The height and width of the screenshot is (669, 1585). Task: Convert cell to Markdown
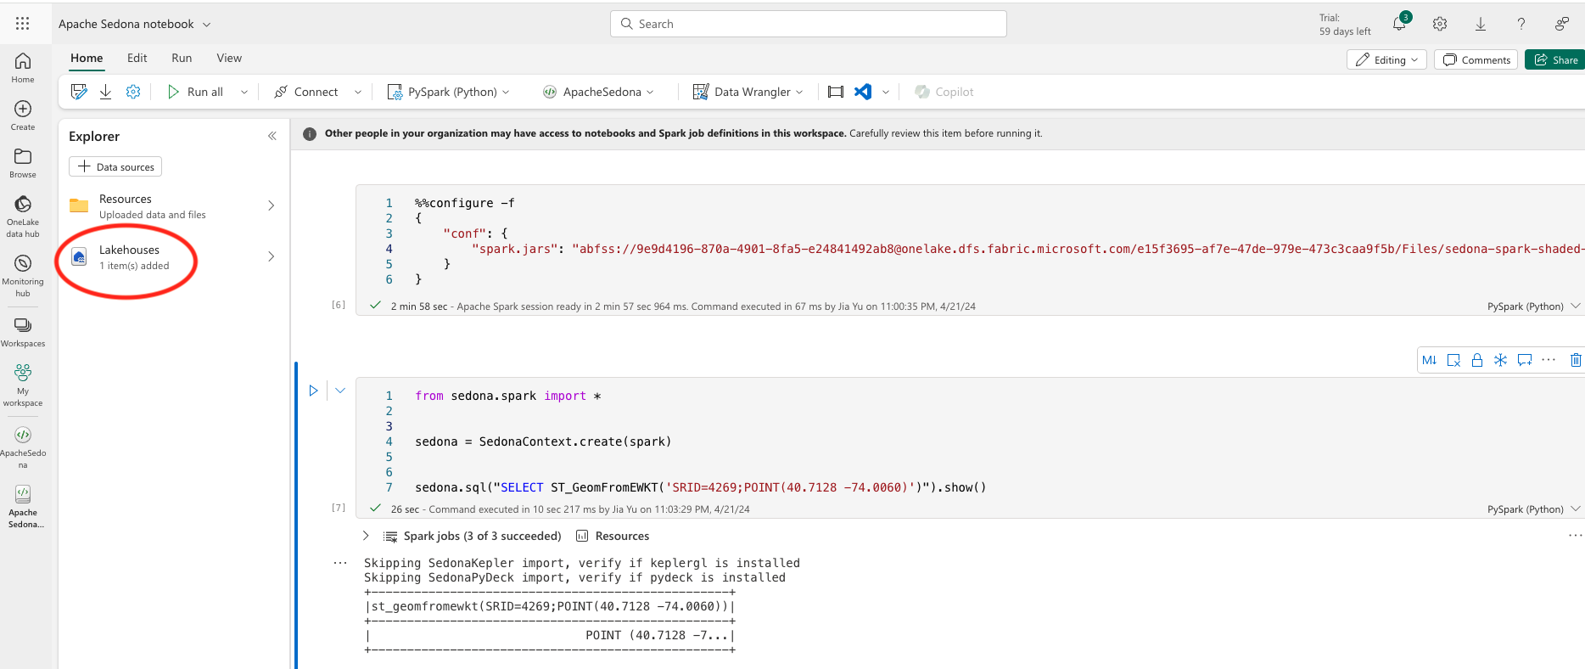[1429, 360]
